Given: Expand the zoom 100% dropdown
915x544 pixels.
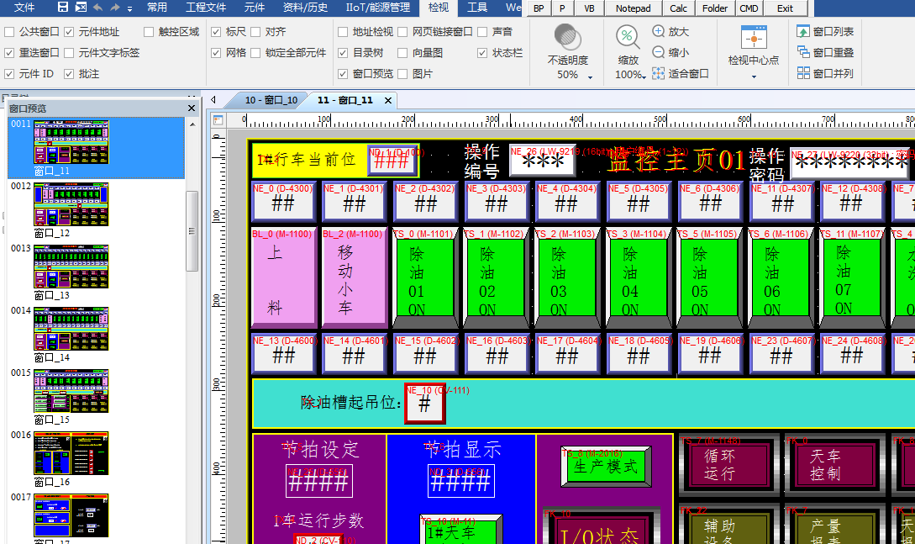Looking at the screenshot, I should pos(644,77).
